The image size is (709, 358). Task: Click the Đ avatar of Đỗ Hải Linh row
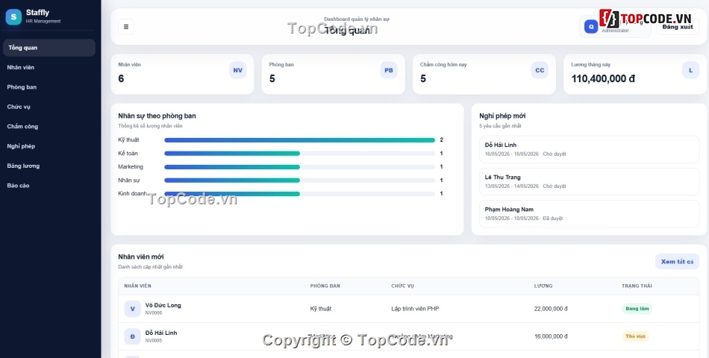coord(133,336)
